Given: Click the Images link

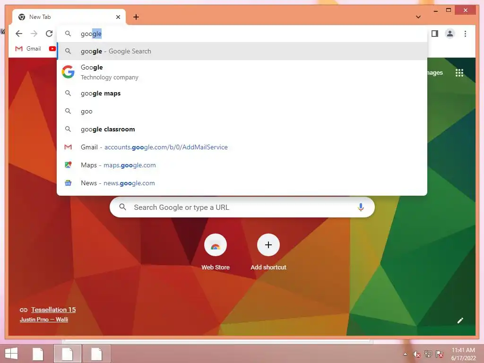Looking at the screenshot, I should click(x=435, y=73).
